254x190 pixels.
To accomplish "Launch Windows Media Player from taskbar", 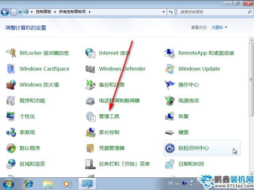I will pos(67,184).
